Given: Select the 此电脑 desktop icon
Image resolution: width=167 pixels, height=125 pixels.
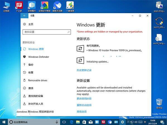Looking at the screenshot, I should [6, 7].
